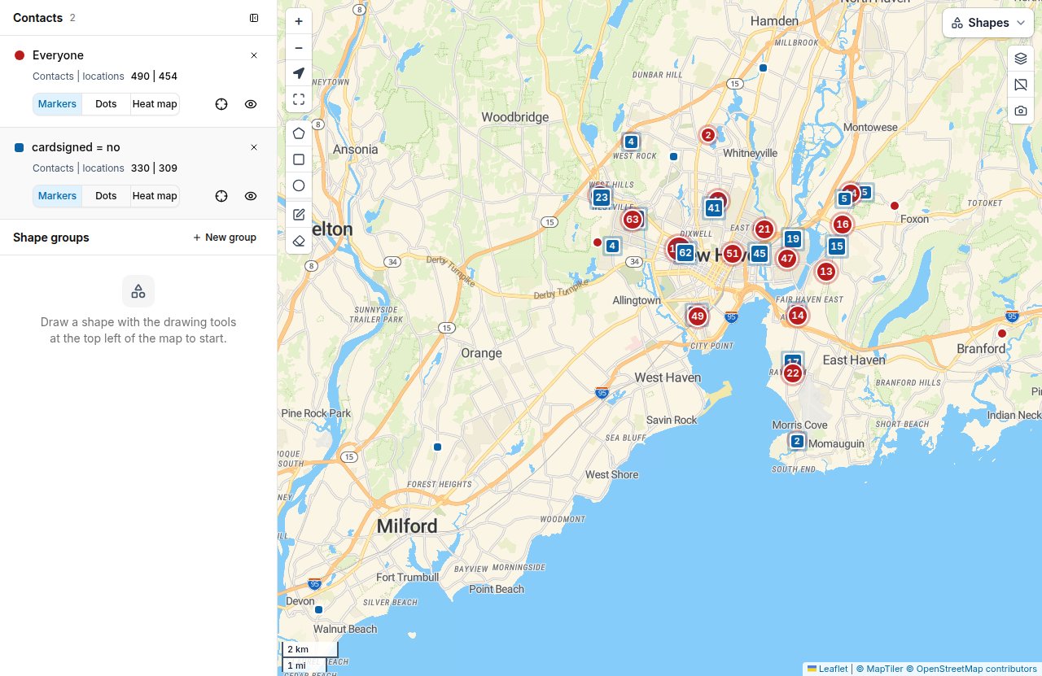
Task: Click the blue cluster marker 23
Action: [x=602, y=198]
